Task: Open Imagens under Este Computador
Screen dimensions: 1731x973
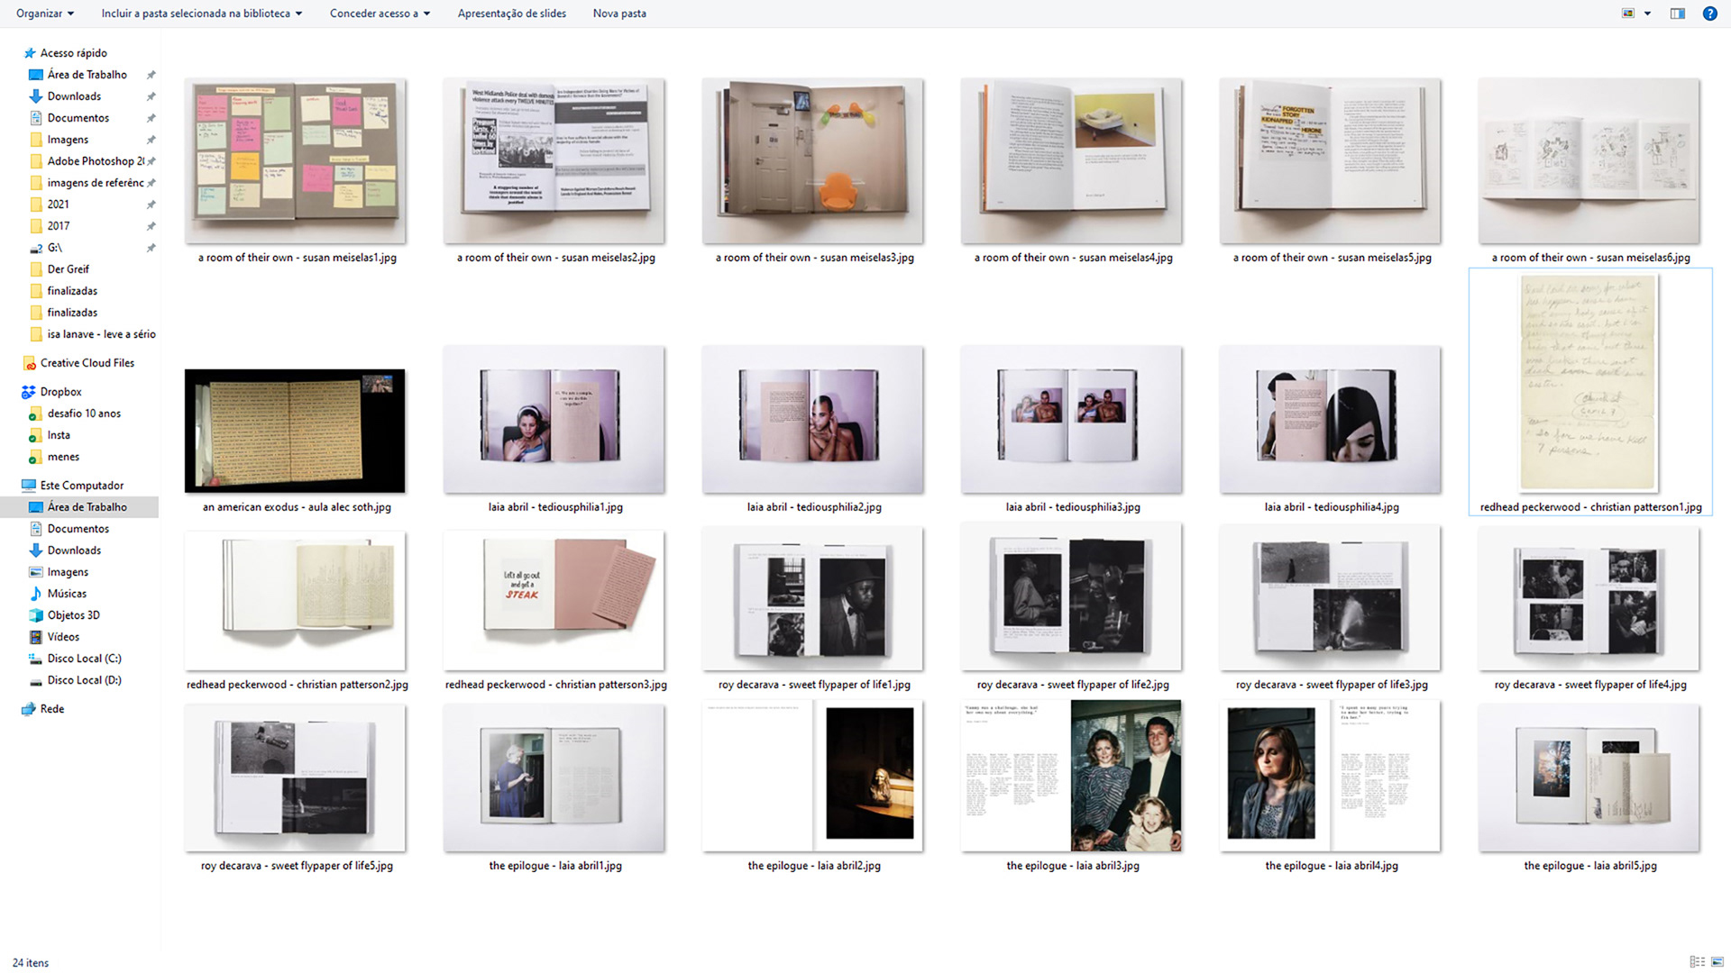Action: coord(68,572)
